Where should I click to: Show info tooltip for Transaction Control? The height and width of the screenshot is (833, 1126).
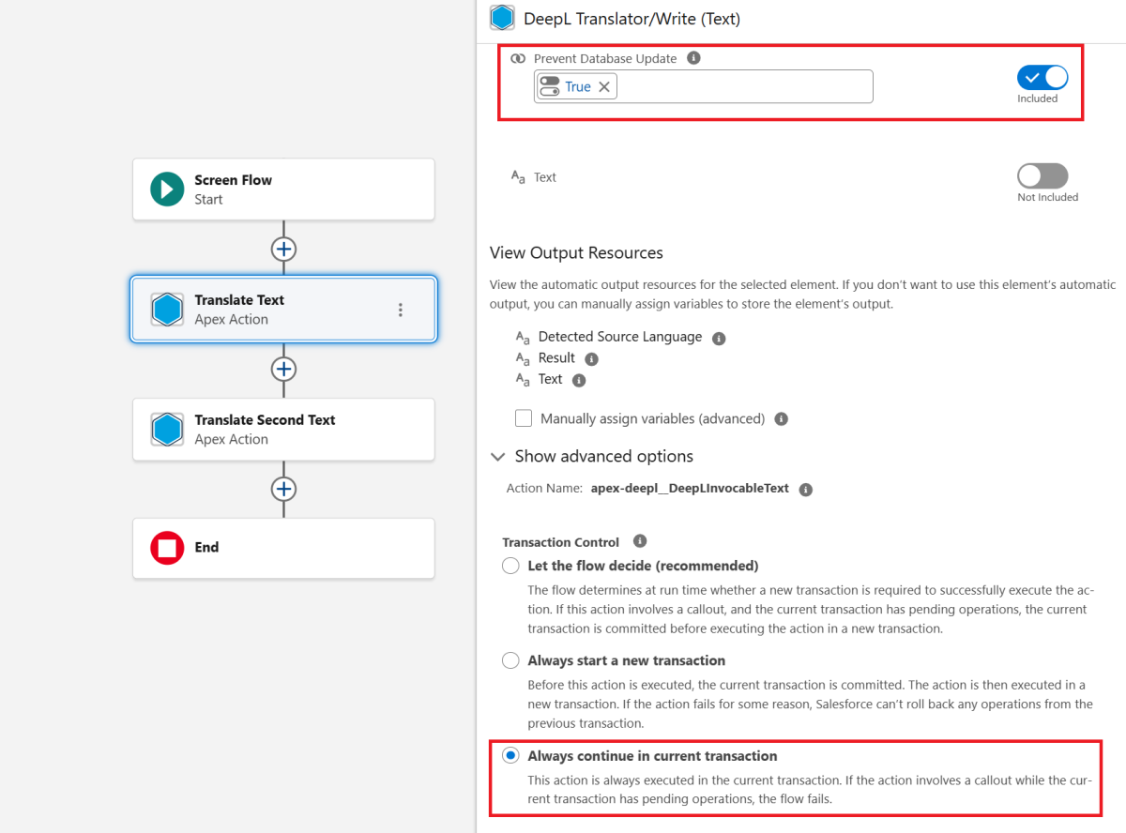[x=640, y=541]
